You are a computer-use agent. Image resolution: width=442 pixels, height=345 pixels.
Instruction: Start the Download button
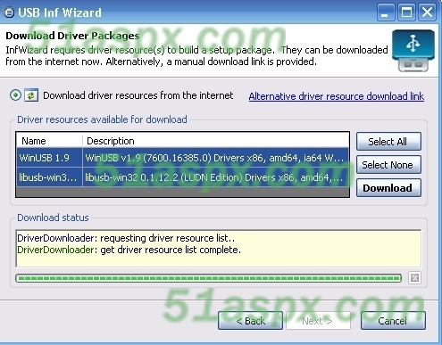coord(388,188)
